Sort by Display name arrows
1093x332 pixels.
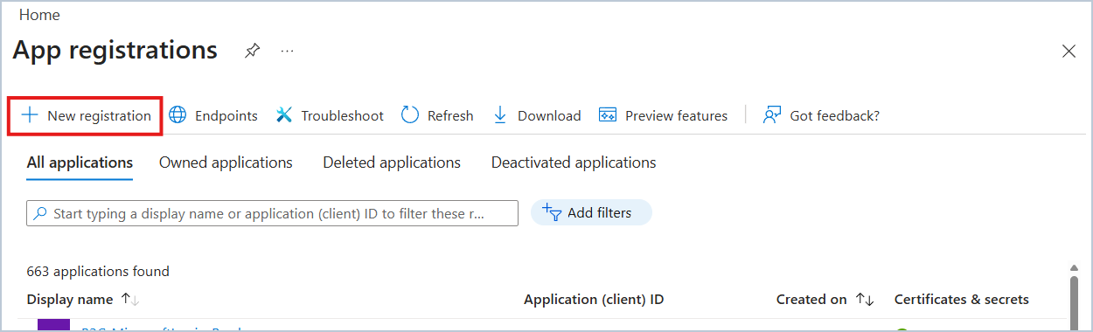[x=130, y=300]
